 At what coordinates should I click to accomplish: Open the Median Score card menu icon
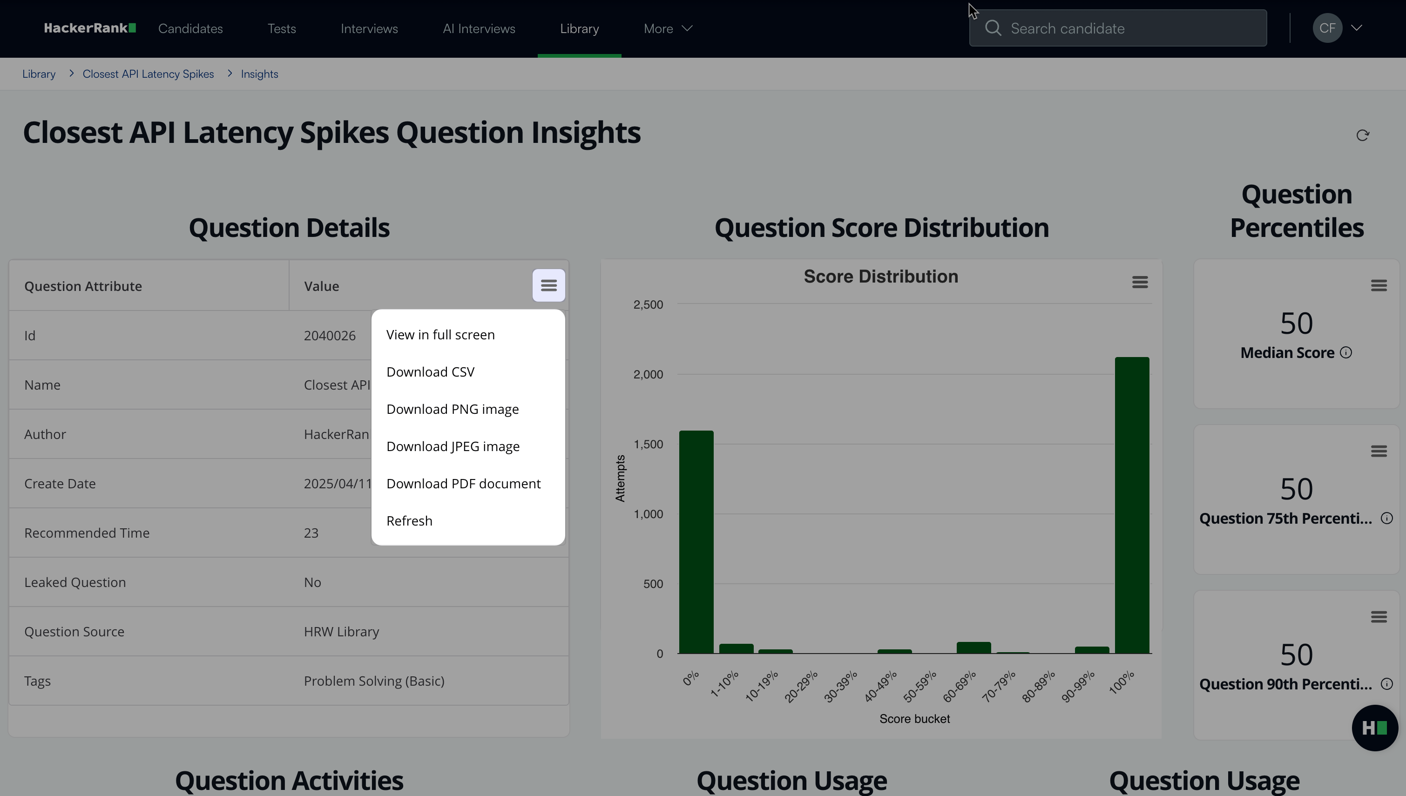coord(1378,285)
